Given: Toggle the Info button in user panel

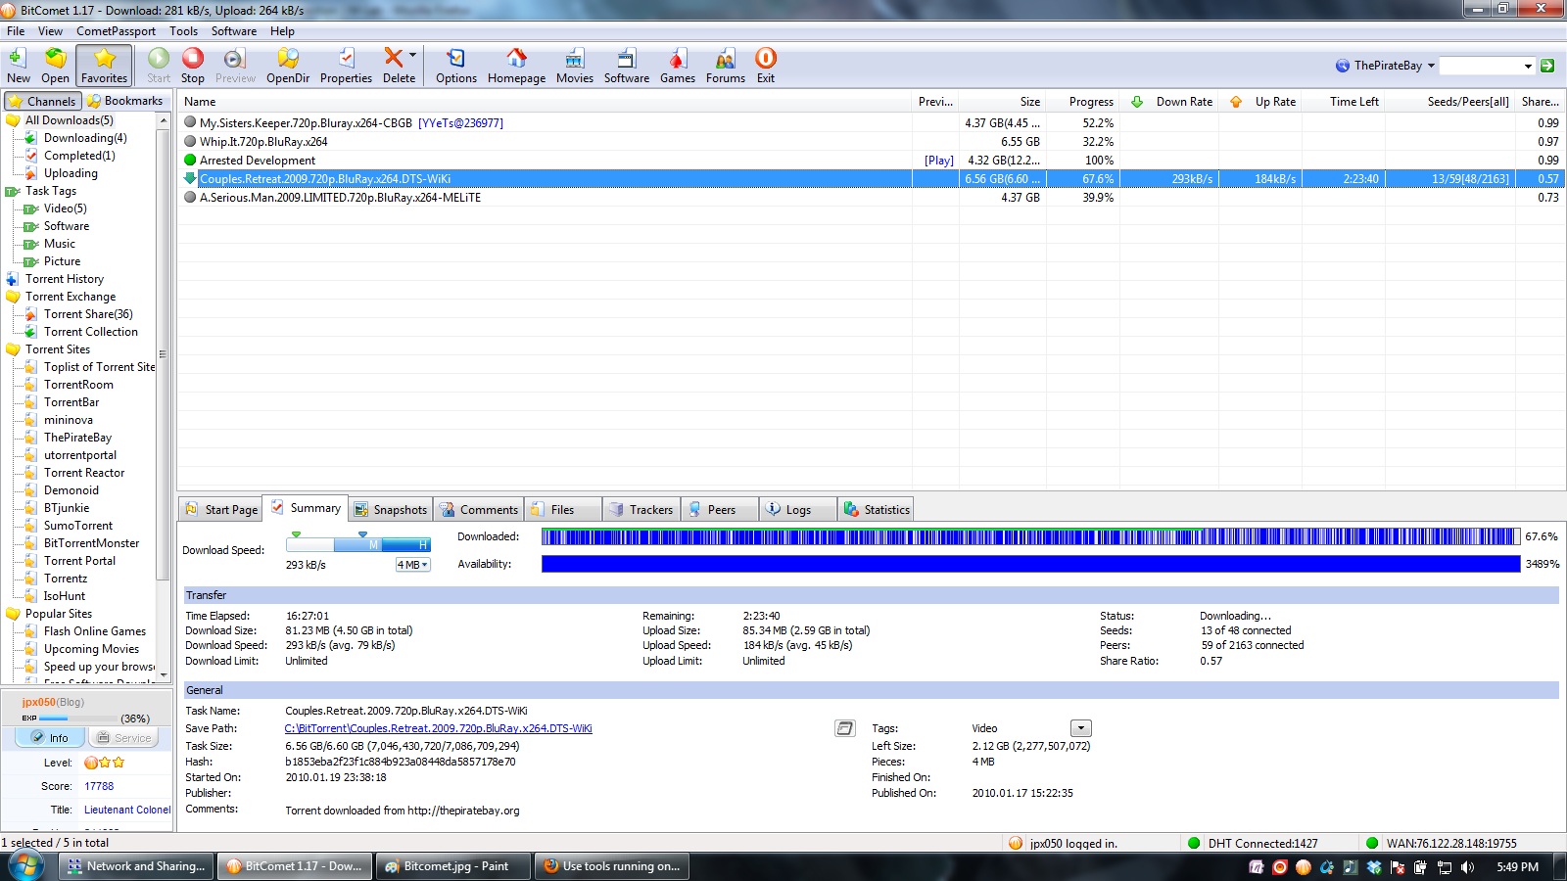Looking at the screenshot, I should click(x=50, y=738).
